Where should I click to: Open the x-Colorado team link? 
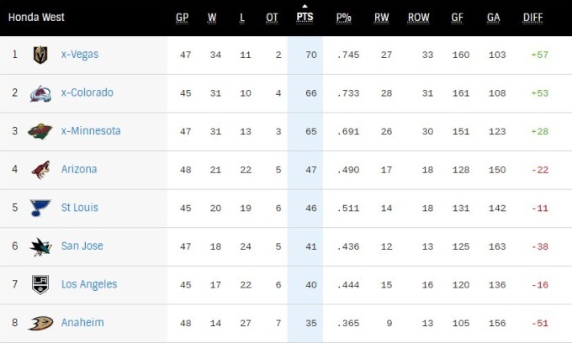coord(87,92)
